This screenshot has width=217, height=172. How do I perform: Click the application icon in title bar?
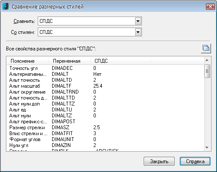(6, 6)
